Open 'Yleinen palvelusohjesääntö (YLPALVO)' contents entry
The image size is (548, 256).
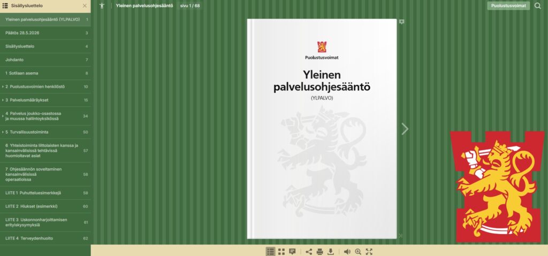[x=45, y=20]
